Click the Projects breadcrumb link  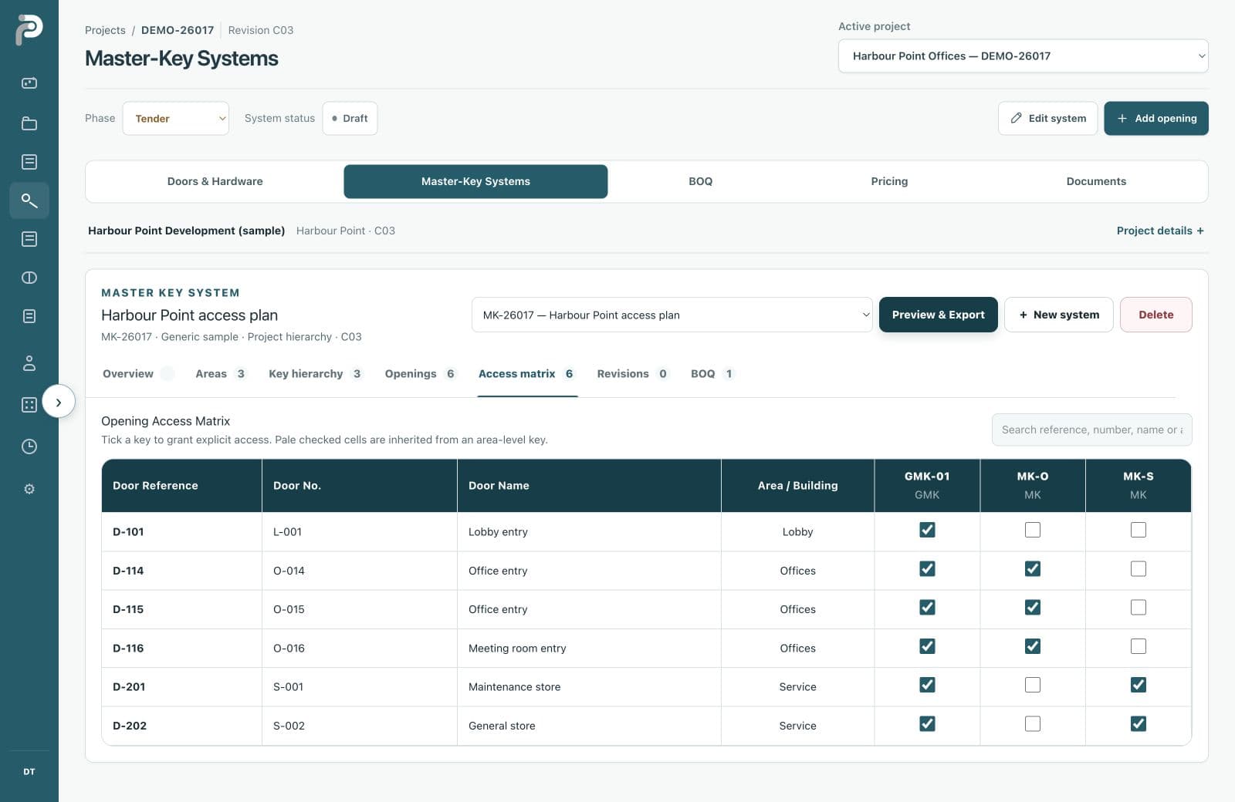point(105,30)
